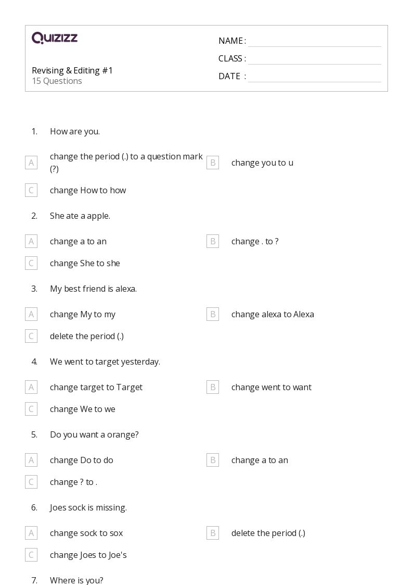
Task: Click the 'Revising & Editing #1' title
Action: point(72,70)
